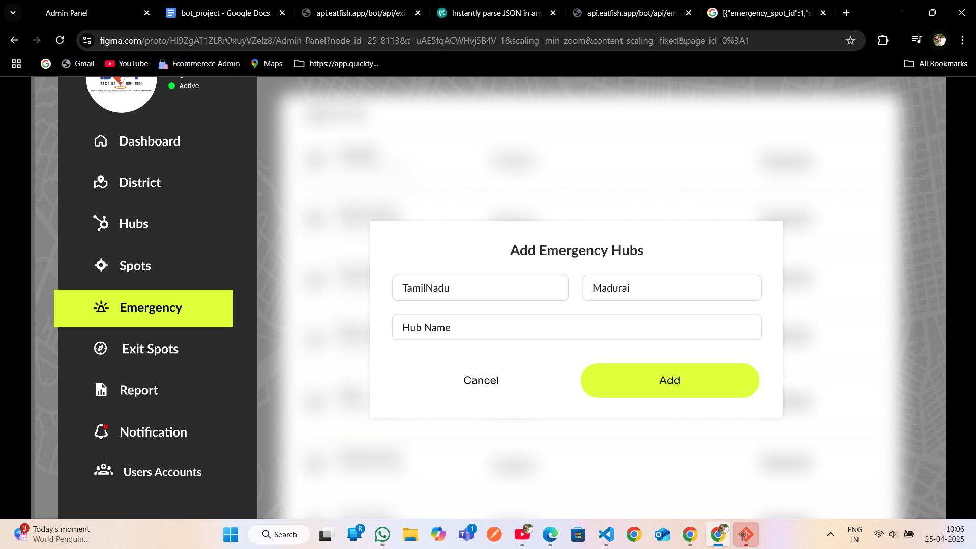Expand the browser tab search chevron
The width and height of the screenshot is (976, 549).
13,13
